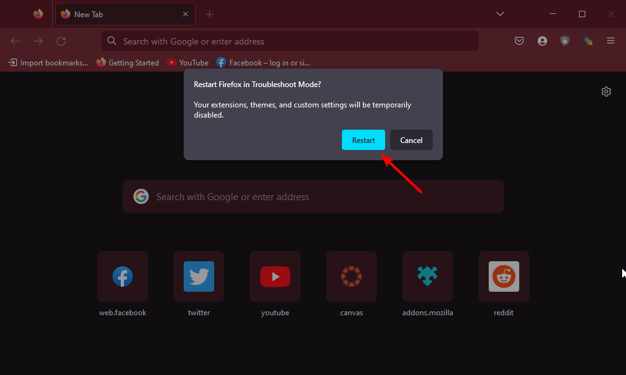Cancel the Troubleshoot Mode dialog
The width and height of the screenshot is (626, 375).
pyautogui.click(x=411, y=140)
